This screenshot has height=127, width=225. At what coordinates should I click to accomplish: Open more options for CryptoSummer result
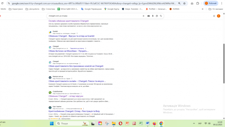pyautogui.click(x=81, y=94)
